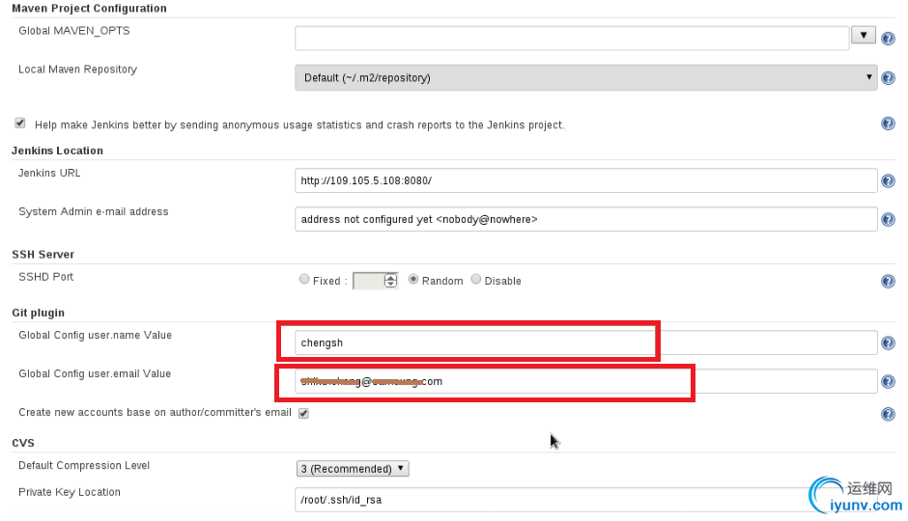Open Default Compression Level dropdown
Screen dimensions: 908x521
coord(353,468)
